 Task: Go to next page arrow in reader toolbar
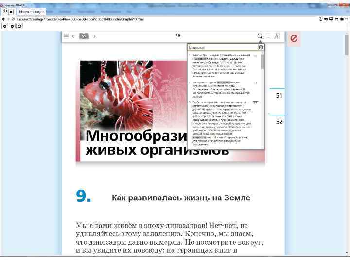click(x=94, y=36)
